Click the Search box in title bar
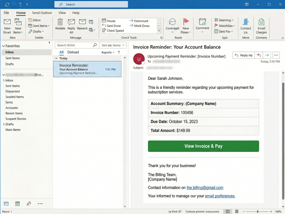 click(91, 4)
